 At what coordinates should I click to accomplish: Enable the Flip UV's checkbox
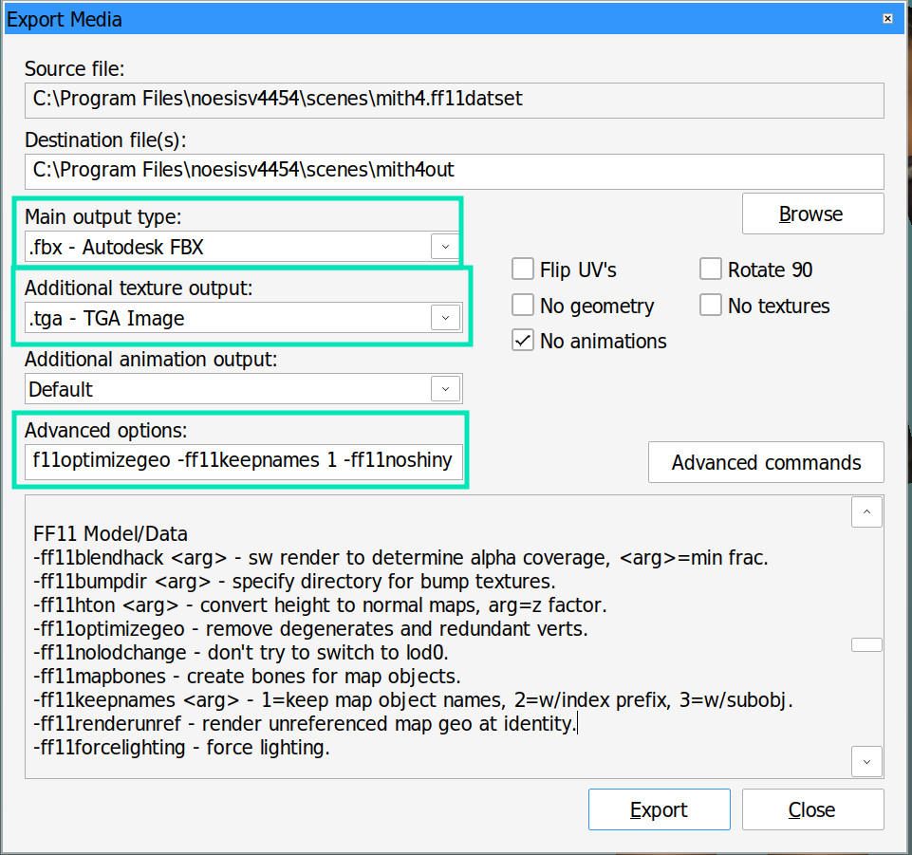coord(522,270)
